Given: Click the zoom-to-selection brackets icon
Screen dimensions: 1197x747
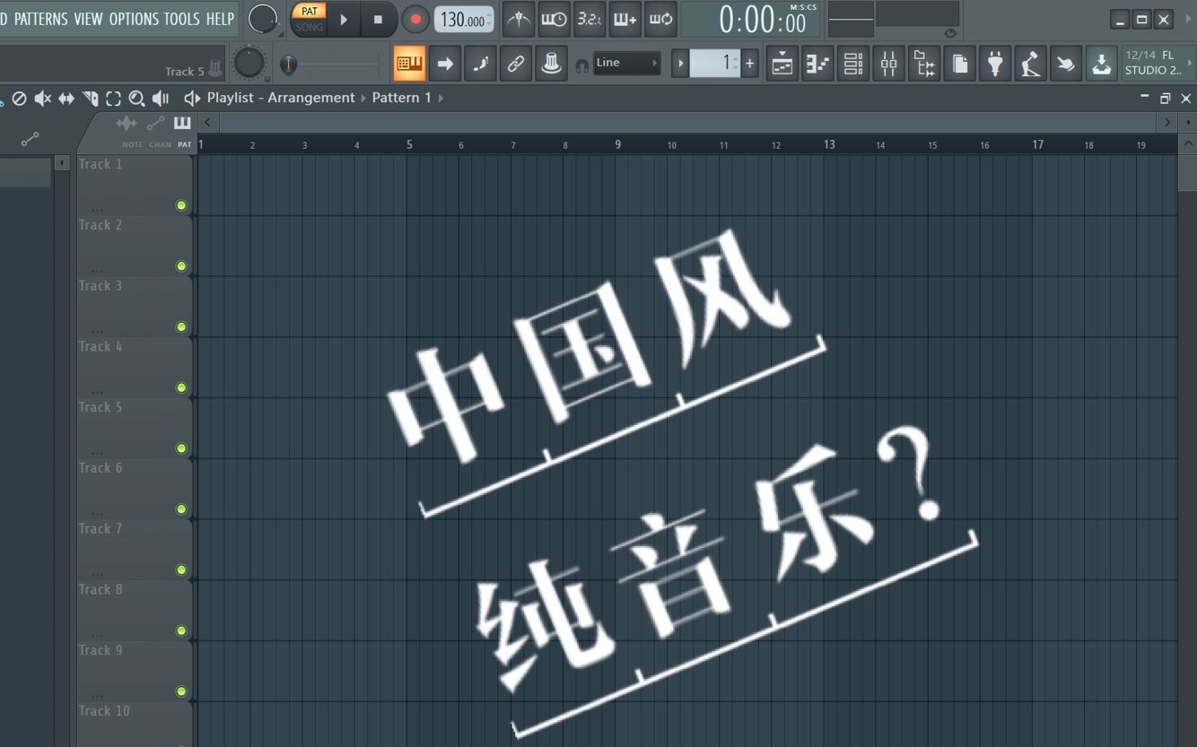Looking at the screenshot, I should [113, 99].
